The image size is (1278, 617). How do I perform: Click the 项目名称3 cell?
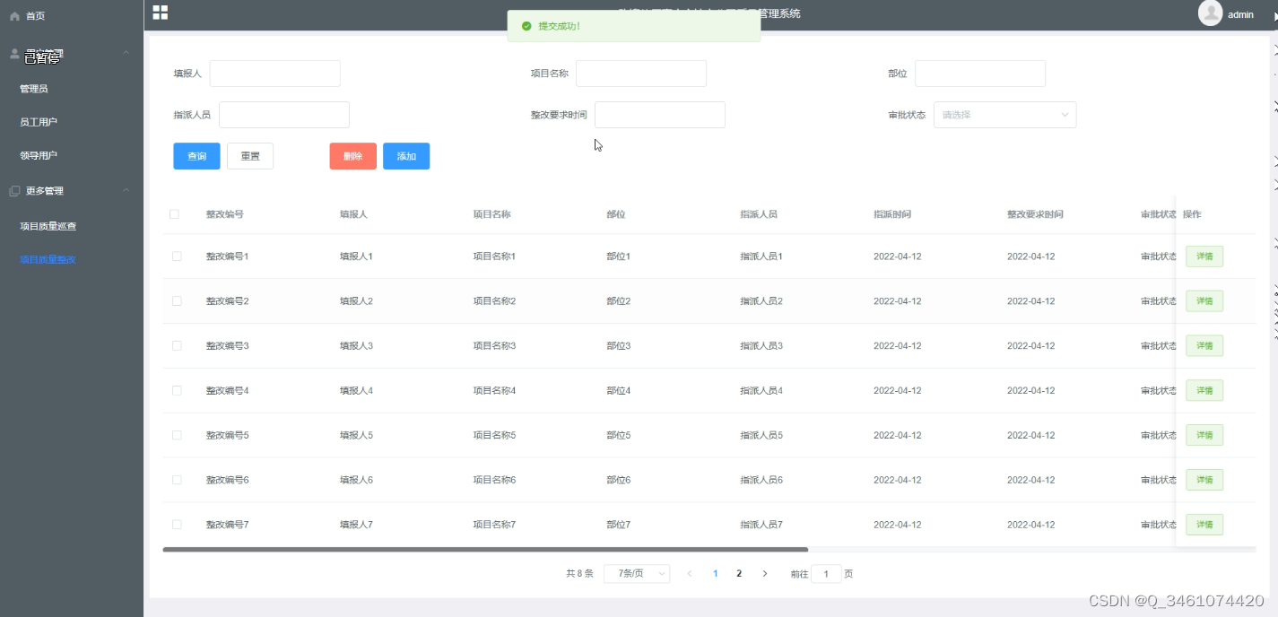click(494, 346)
